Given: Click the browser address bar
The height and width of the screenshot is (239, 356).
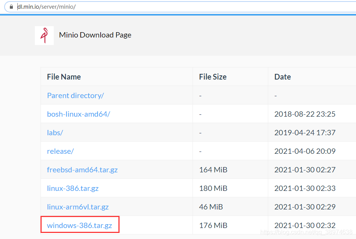Looking at the screenshot, I should point(151,6).
